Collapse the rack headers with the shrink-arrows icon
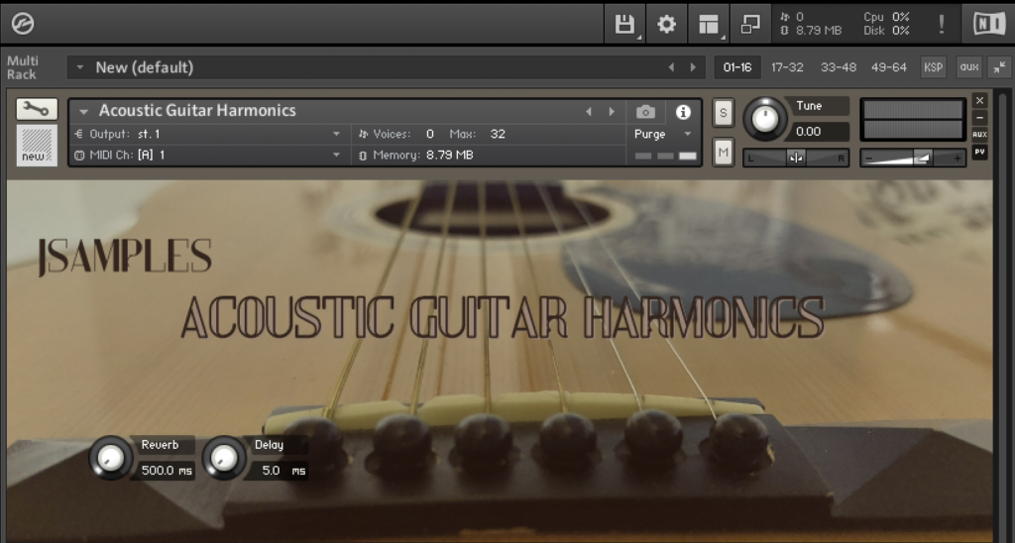 click(x=1000, y=66)
